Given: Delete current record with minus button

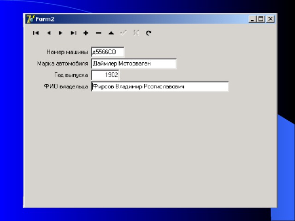Looking at the screenshot, I should [x=98, y=33].
